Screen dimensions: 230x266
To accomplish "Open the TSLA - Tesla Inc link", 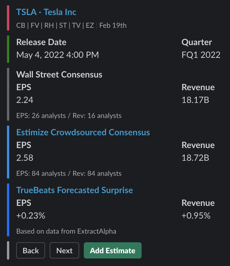I will (46, 12).
